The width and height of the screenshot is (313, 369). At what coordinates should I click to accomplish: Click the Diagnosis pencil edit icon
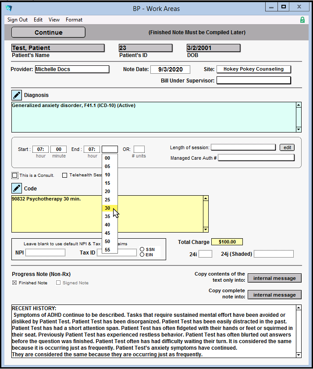[x=16, y=95]
